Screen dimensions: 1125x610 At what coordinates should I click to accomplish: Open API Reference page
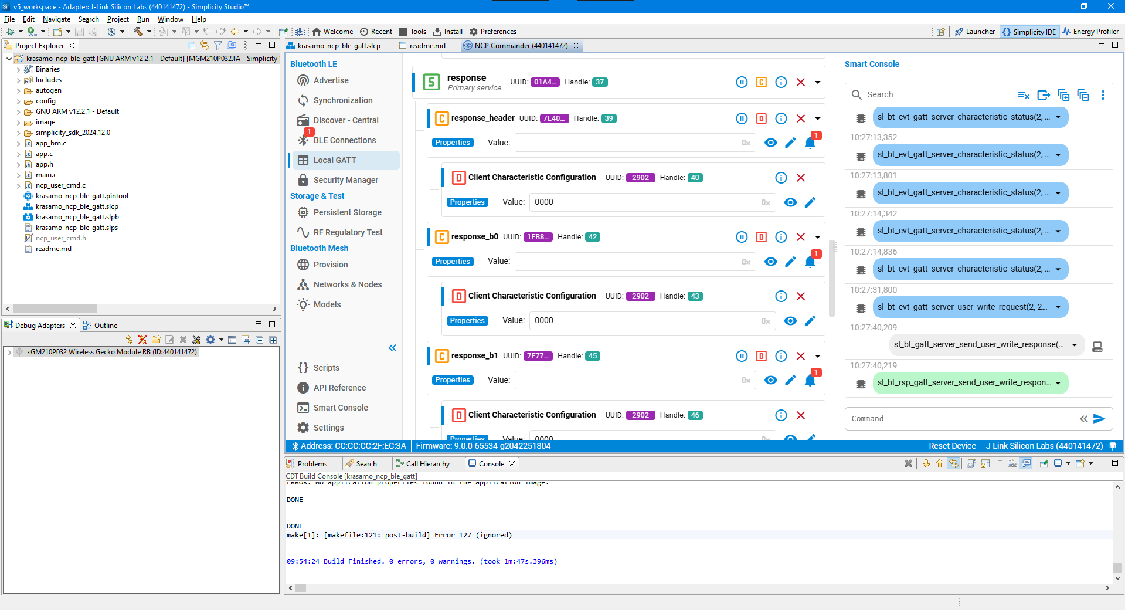click(339, 388)
